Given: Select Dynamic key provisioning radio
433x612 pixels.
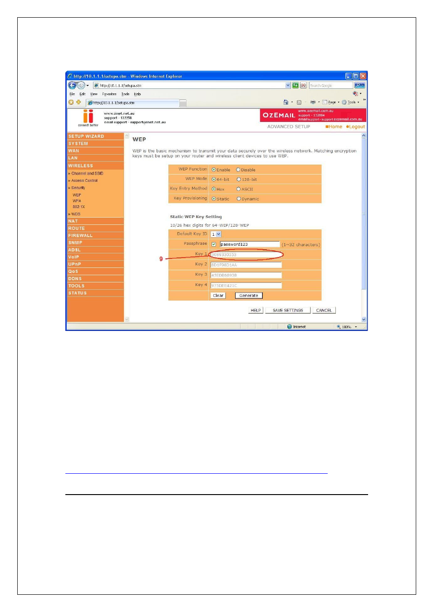Looking at the screenshot, I should coord(239,199).
